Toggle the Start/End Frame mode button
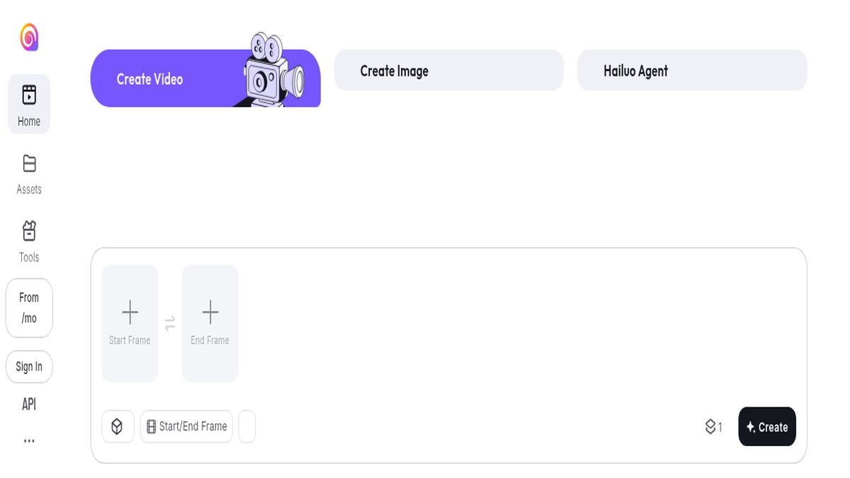Viewport: 850px width, 478px height. (186, 426)
